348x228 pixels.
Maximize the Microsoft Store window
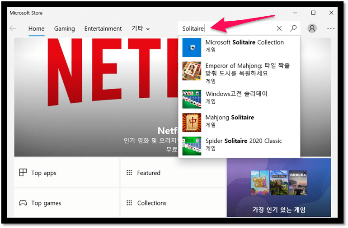coord(313,13)
